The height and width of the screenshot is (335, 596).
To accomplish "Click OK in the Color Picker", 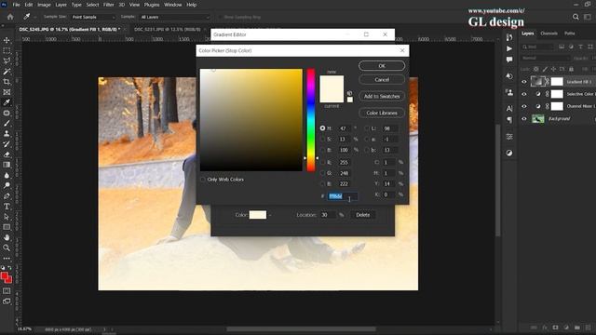I will pyautogui.click(x=382, y=66).
